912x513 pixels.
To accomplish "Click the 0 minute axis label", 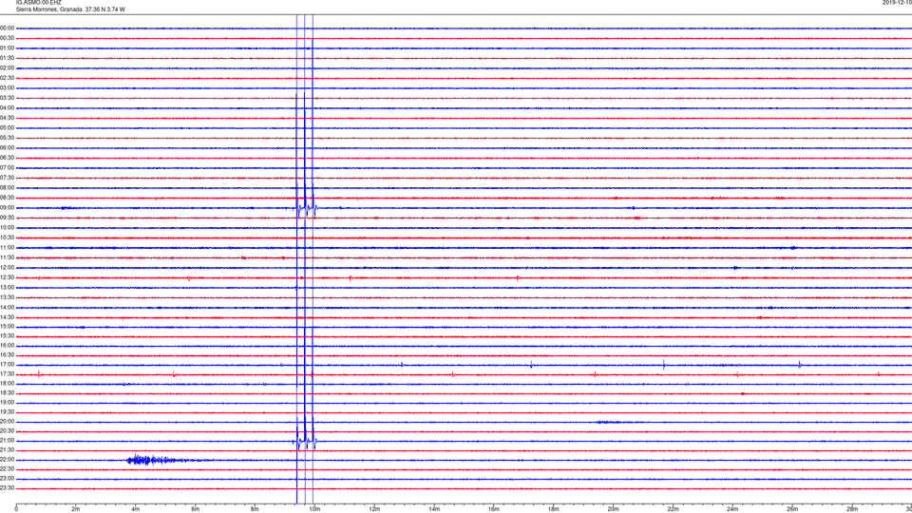I will 16,509.
